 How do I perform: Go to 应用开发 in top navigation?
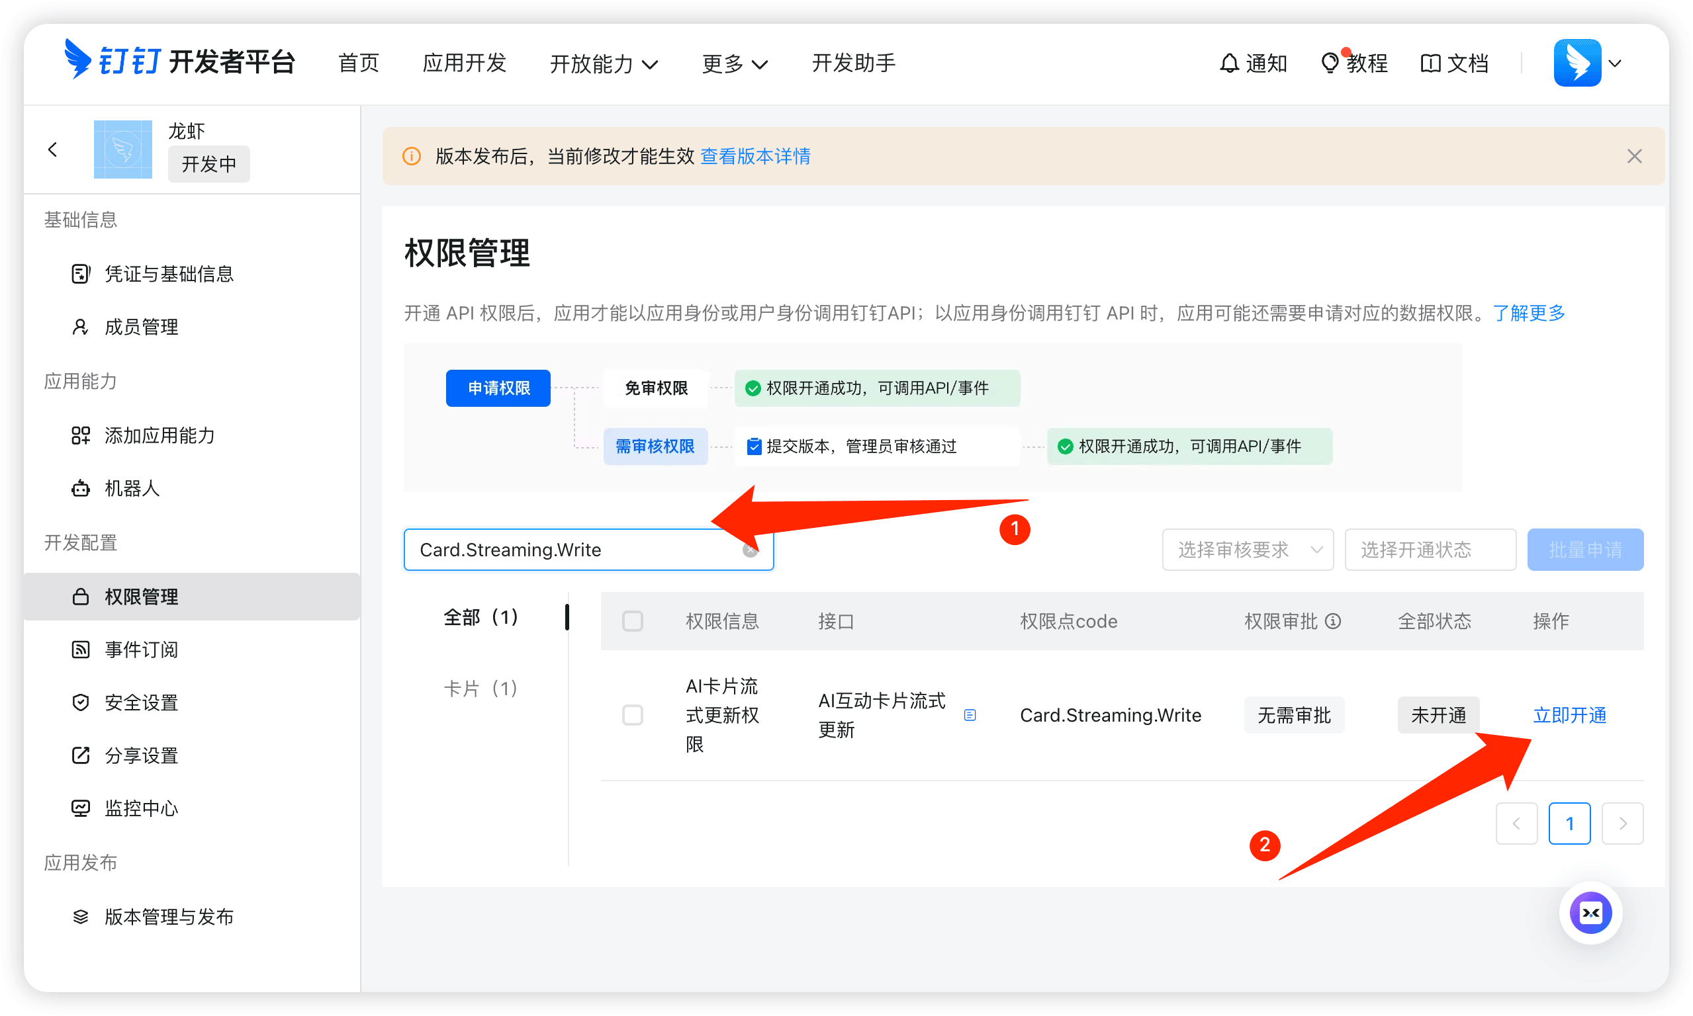[x=464, y=63]
